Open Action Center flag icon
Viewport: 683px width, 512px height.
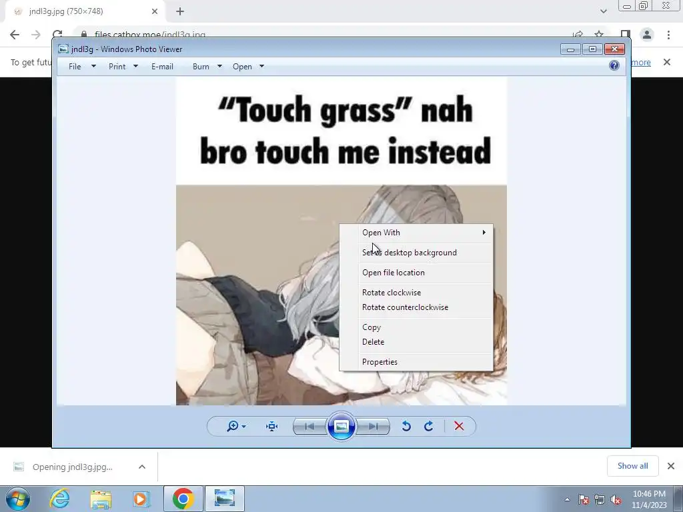click(584, 499)
